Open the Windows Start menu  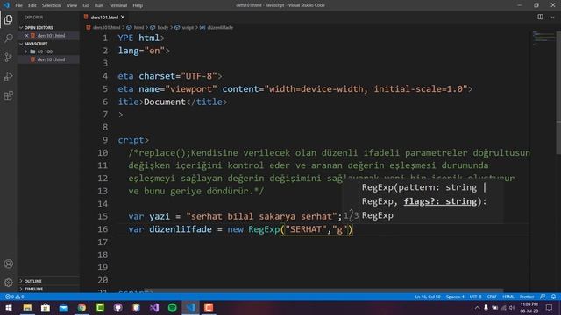9,307
